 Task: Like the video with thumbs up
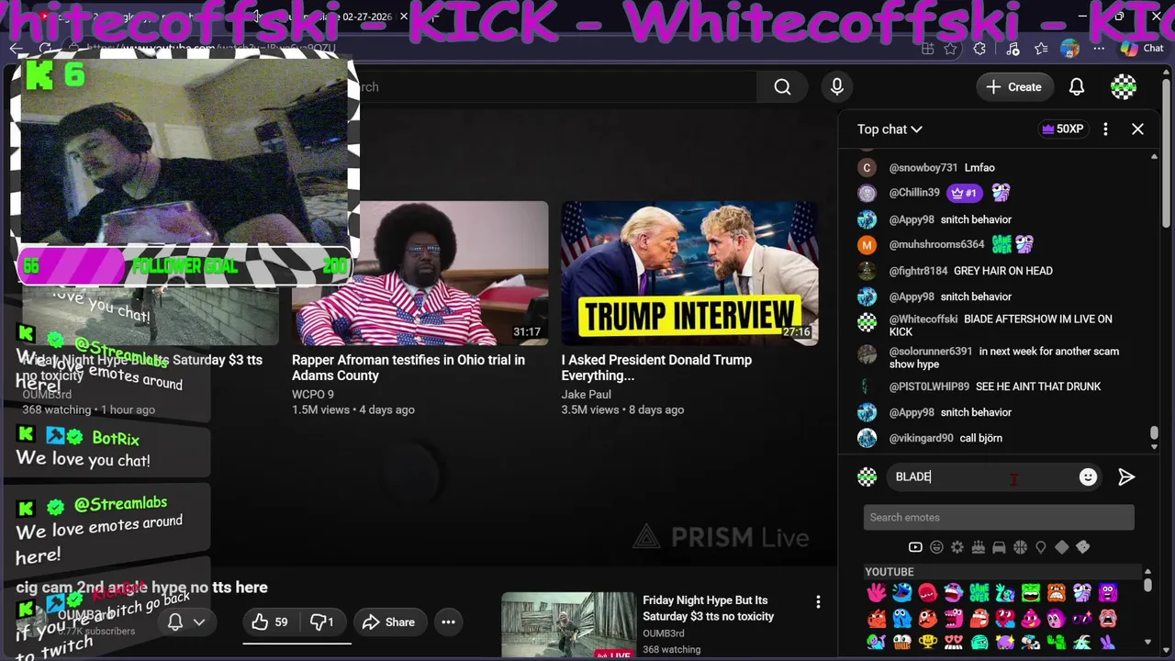271,622
